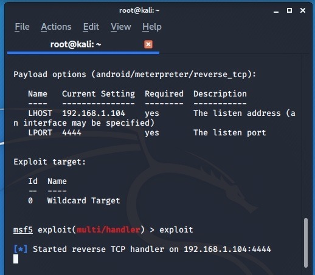Click the LHOST option name
Image resolution: width=315 pixels, height=275 pixels.
(x=40, y=113)
